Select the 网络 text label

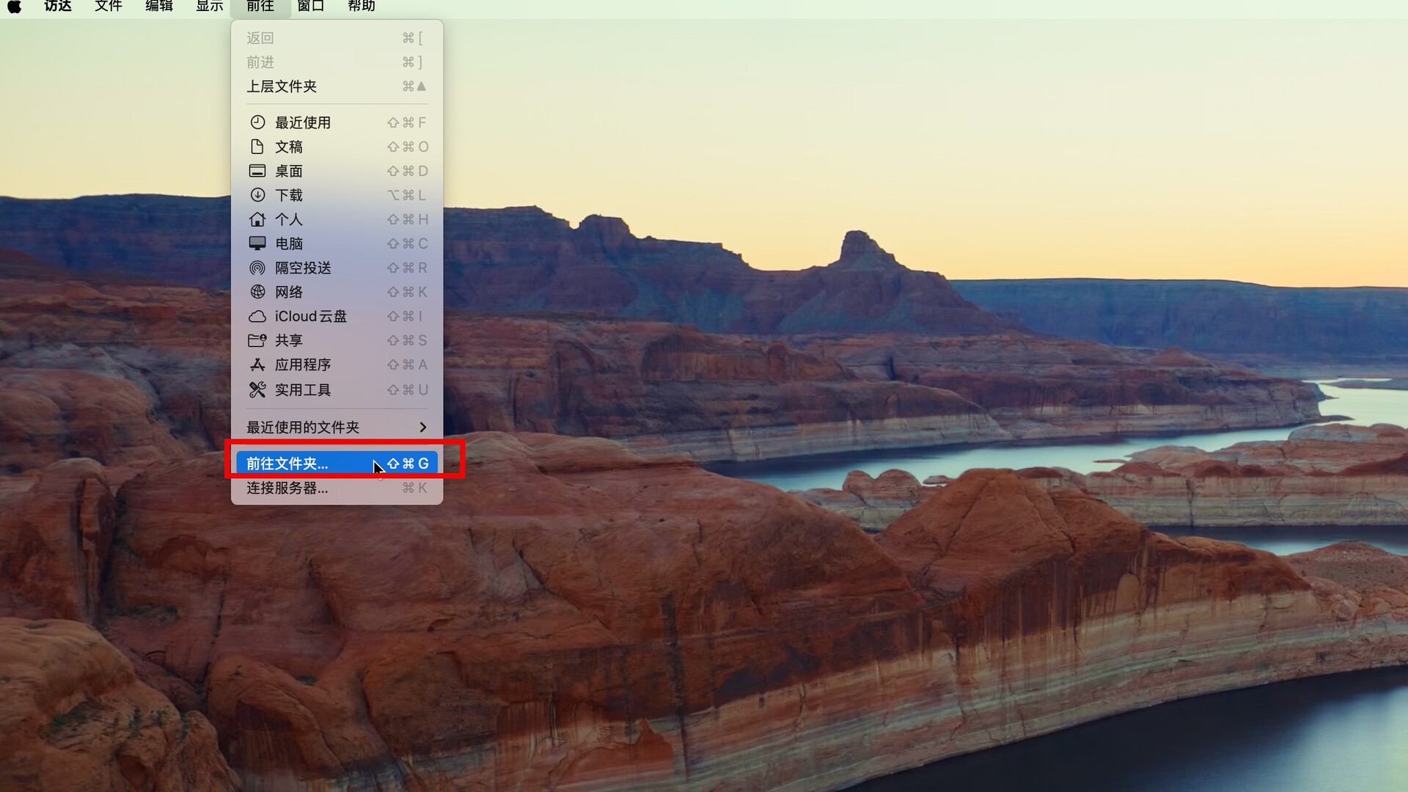coord(289,292)
